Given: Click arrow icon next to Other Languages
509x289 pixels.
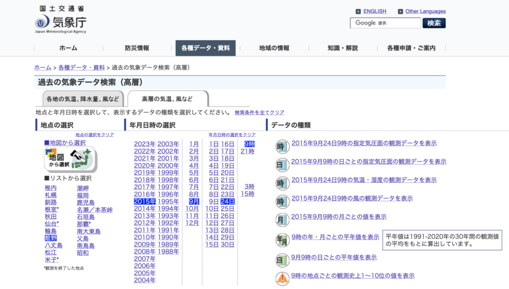Looking at the screenshot, I should (400, 11).
